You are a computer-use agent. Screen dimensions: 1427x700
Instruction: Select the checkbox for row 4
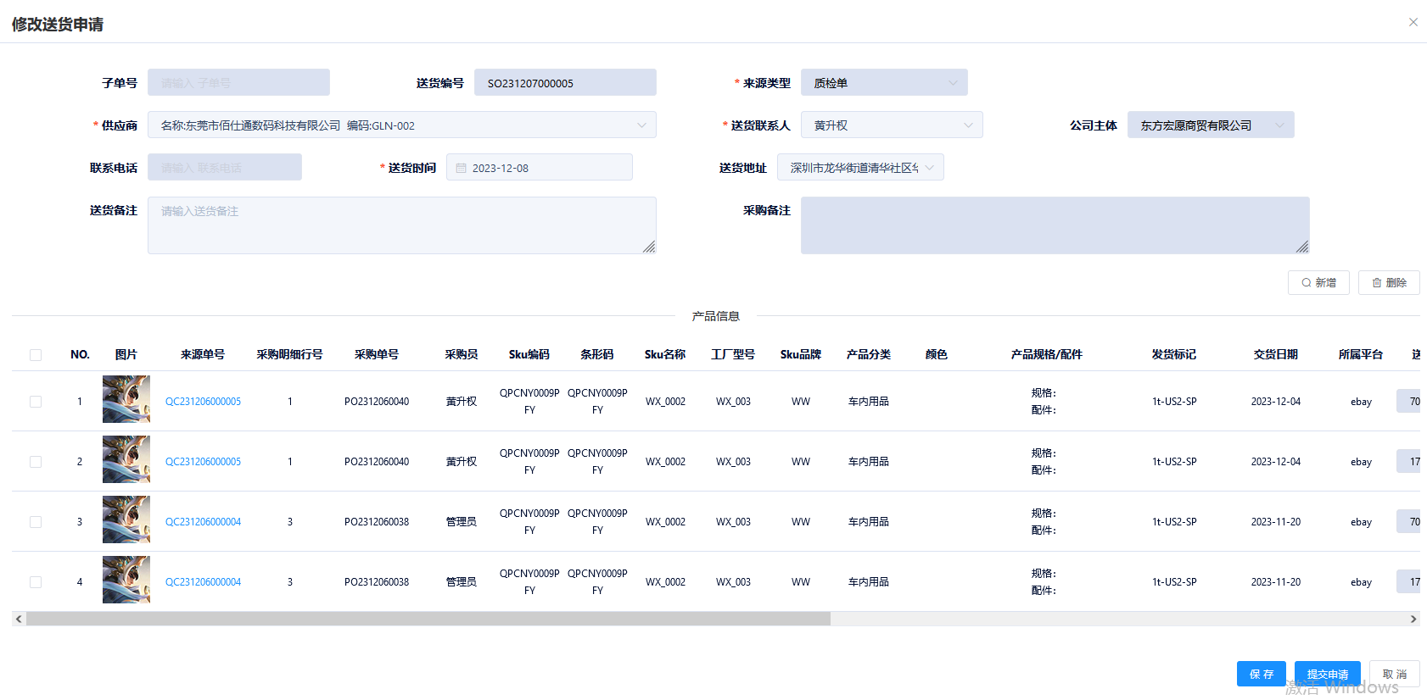click(x=36, y=582)
